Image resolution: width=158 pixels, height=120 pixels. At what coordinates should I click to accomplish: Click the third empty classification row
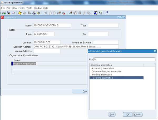[x=50, y=72]
